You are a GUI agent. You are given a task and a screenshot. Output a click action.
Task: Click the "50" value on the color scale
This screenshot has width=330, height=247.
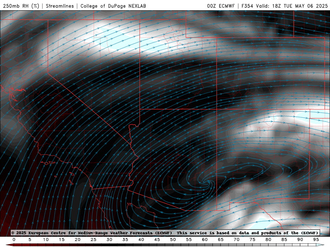173,240
